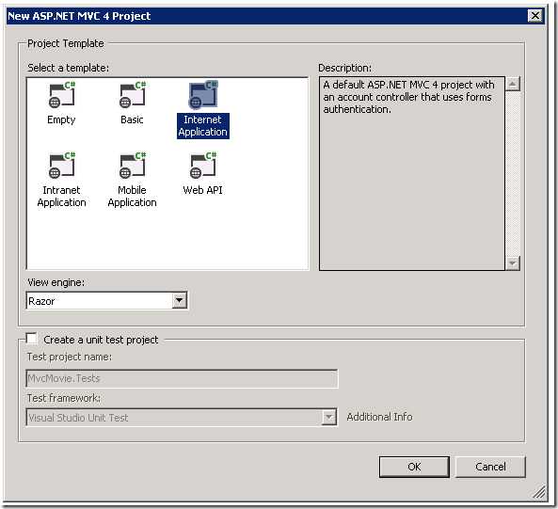Click the dialog resize grip corner
The width and height of the screenshot is (558, 509).
point(539,492)
